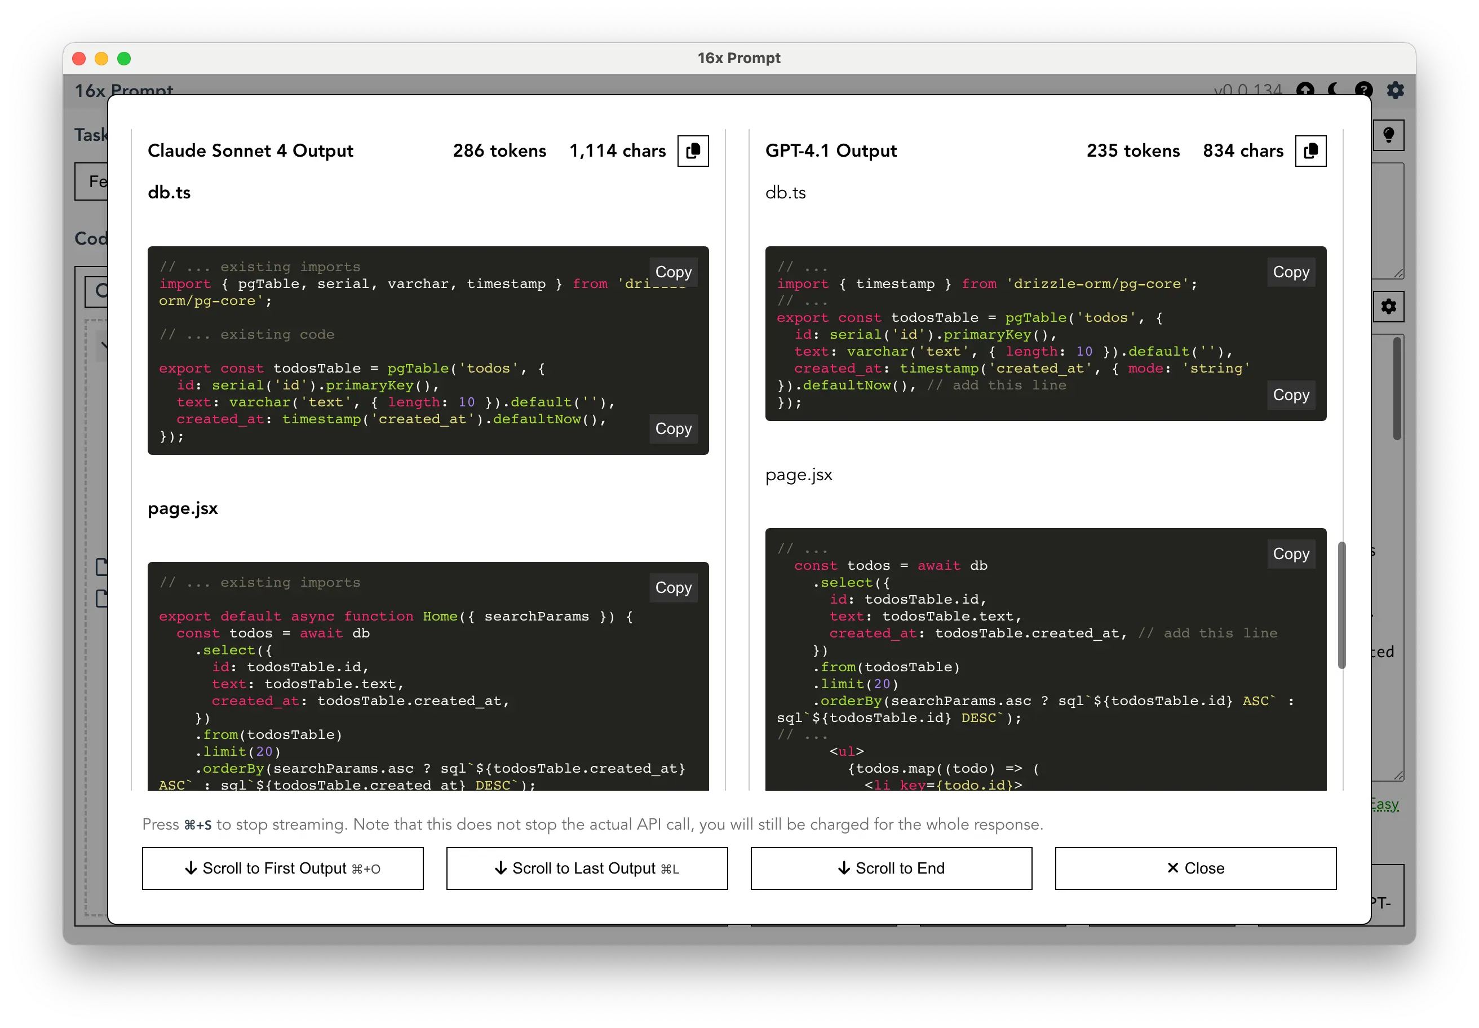Click the update arrow icon near version
This screenshot has height=1028, width=1479.
click(x=1305, y=90)
